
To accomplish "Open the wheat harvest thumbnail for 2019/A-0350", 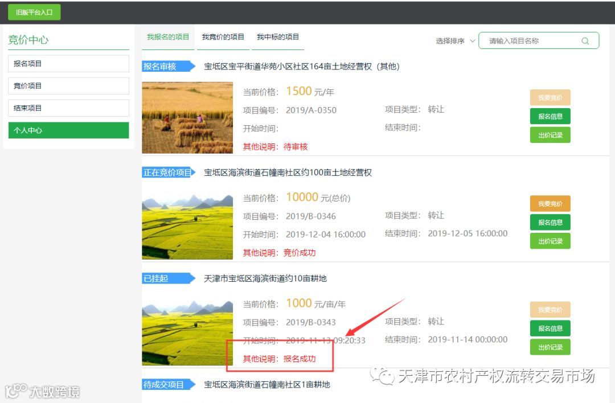I will coord(187,118).
